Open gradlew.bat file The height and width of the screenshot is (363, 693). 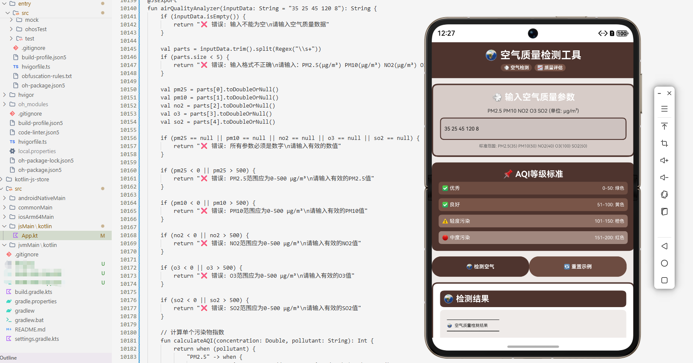point(29,320)
